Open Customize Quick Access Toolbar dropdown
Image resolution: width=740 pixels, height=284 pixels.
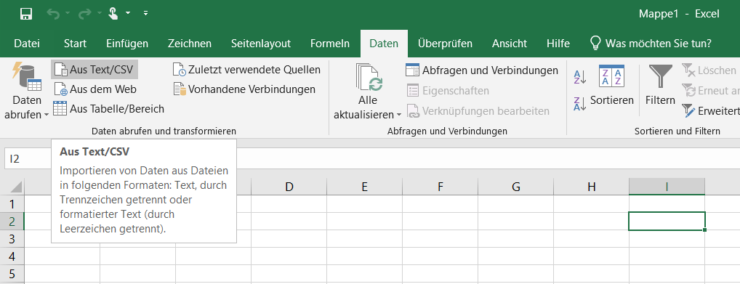click(x=145, y=13)
